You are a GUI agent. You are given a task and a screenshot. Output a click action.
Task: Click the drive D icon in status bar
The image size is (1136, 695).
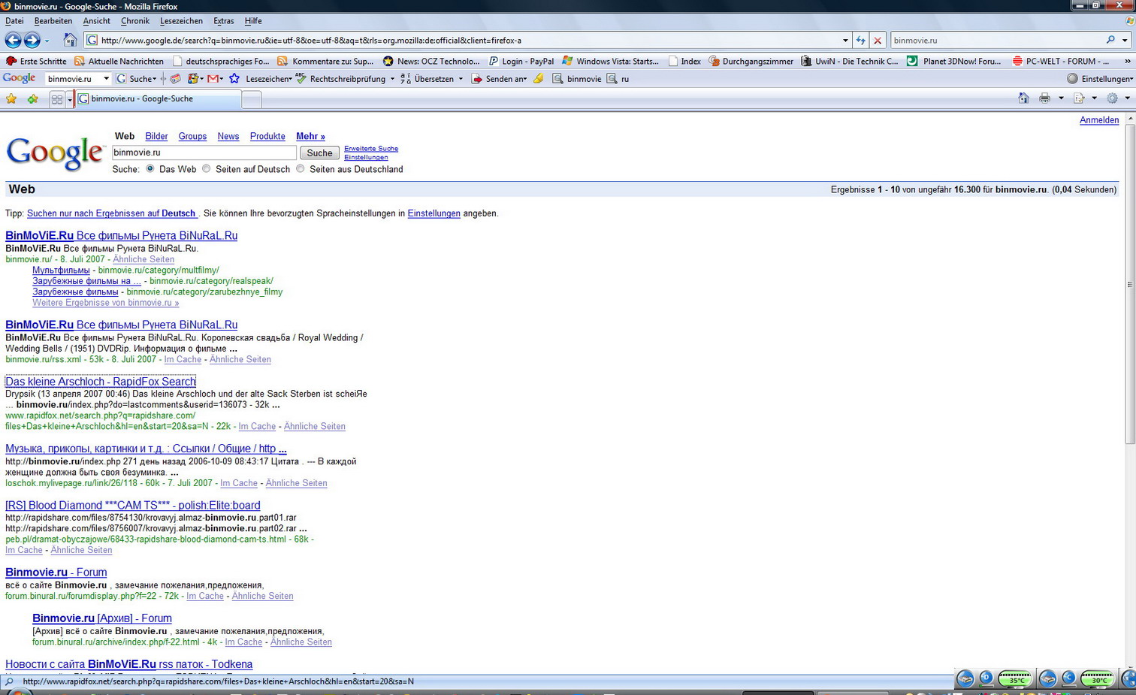click(x=986, y=678)
